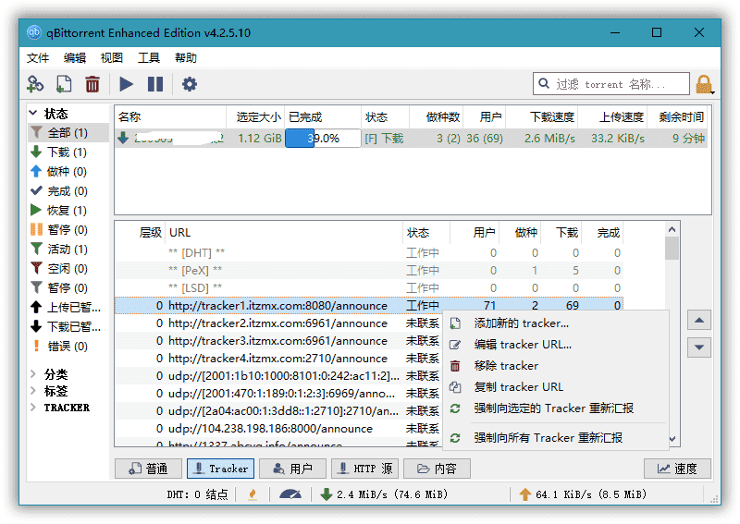Click the padlock lock icon
Viewport: 740px width, 524px height.
(705, 85)
